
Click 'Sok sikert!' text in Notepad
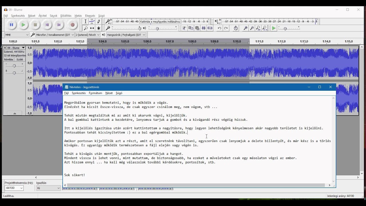click(x=75, y=175)
